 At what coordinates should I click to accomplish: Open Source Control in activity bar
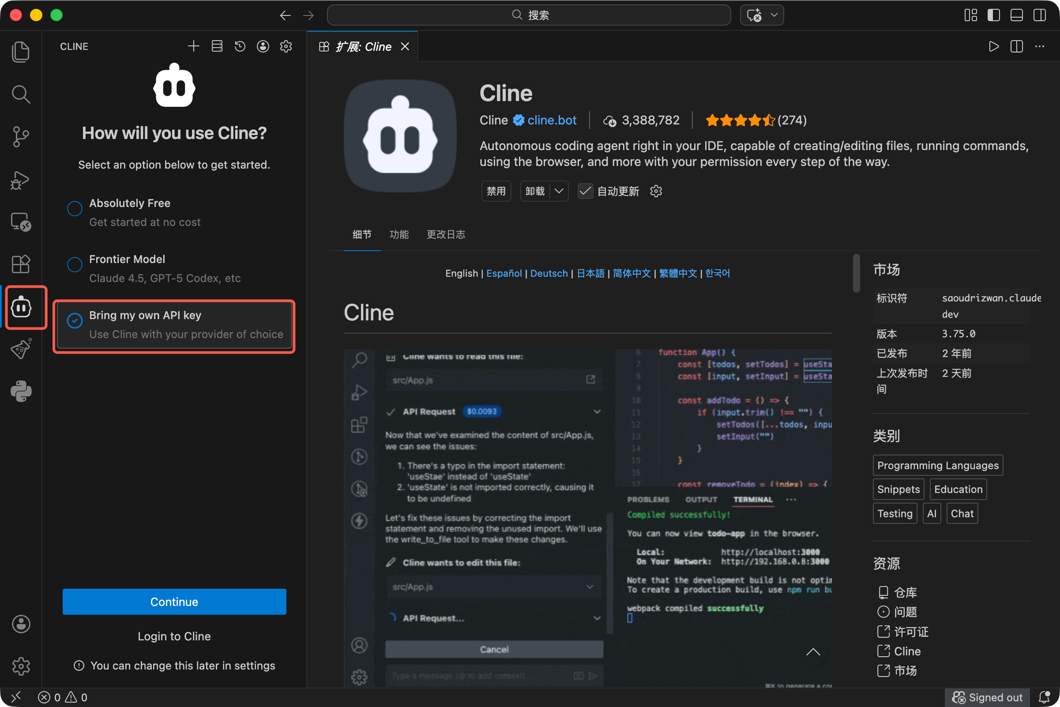point(21,137)
